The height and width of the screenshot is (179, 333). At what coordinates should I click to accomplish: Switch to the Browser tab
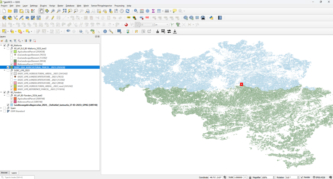4,173
